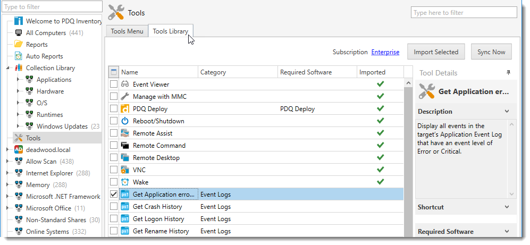Uncheck the Get Application errors checkbox
This screenshot has width=530, height=245.
pos(114,194)
